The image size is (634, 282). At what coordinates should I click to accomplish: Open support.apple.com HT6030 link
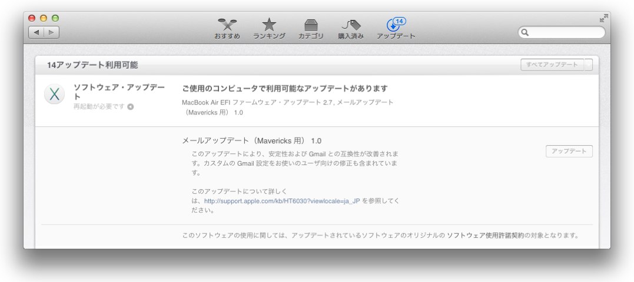point(282,201)
